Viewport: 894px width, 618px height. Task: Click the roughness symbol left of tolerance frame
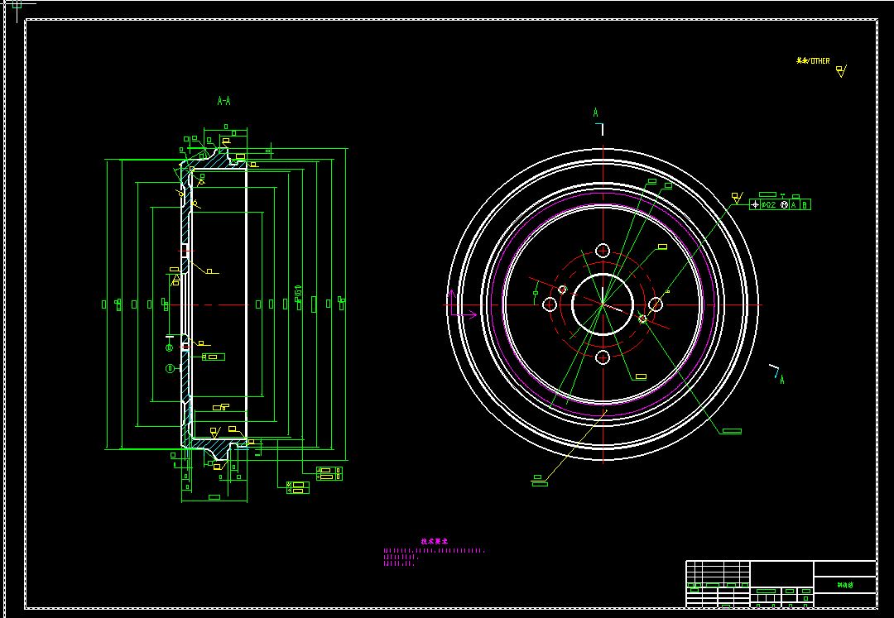[x=737, y=199]
